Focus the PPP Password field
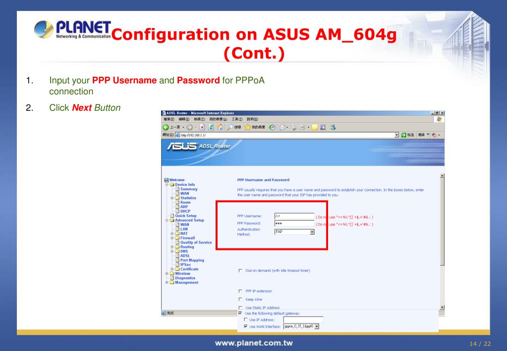 click(294, 224)
